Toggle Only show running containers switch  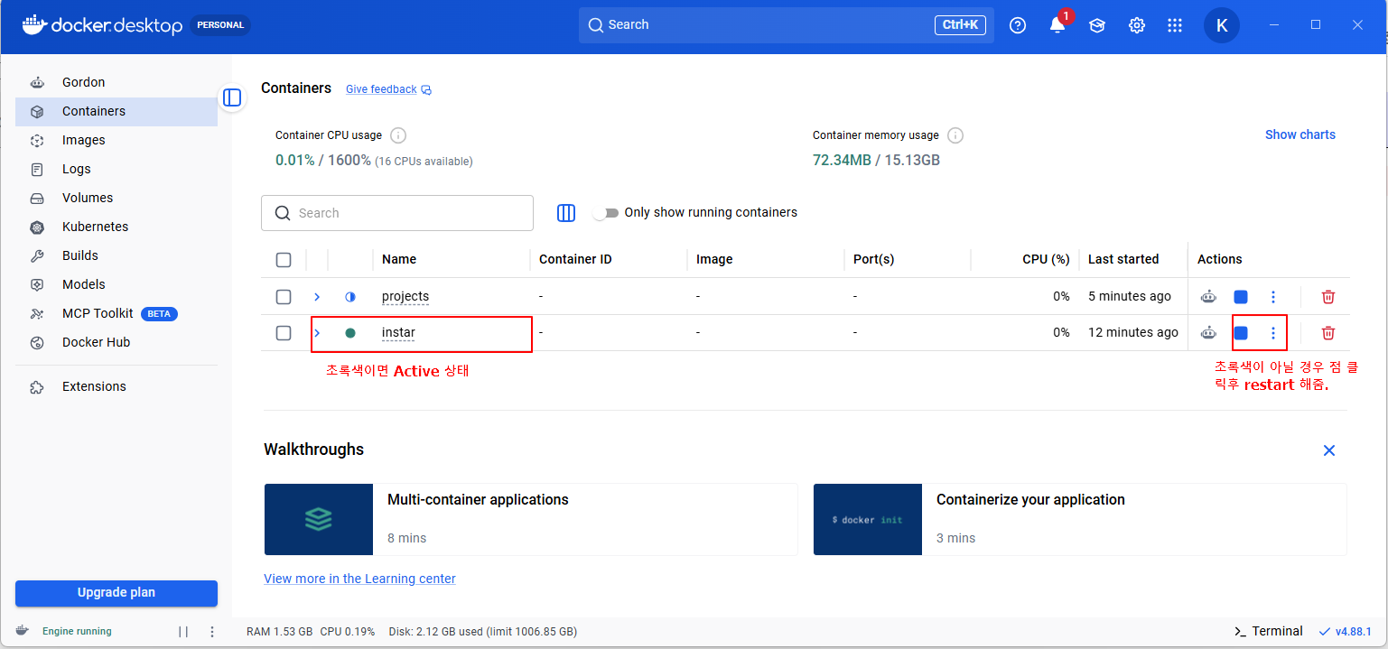[x=606, y=213]
